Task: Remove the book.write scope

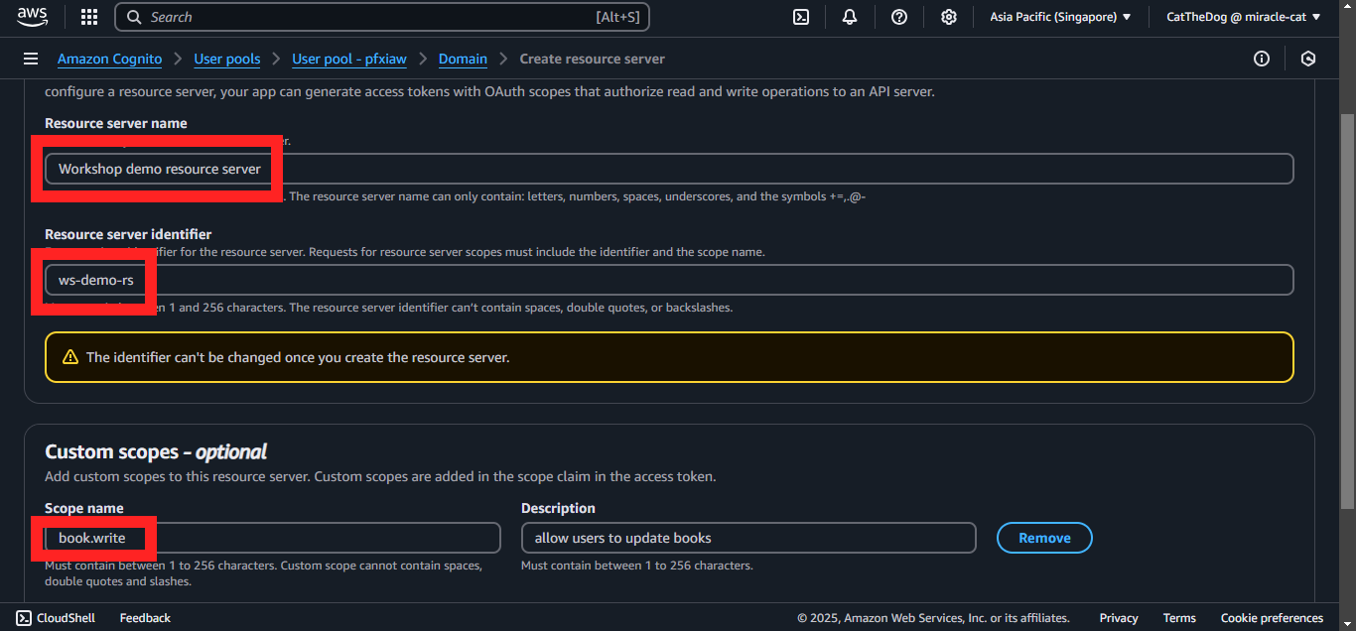Action: (1044, 538)
